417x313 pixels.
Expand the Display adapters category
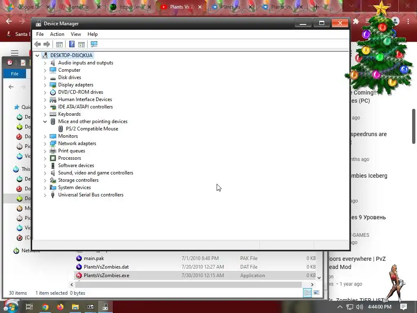45,85
